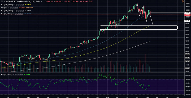Click the icon just left of the MA (100) remove X
The width and height of the screenshot is (191, 98).
(x=21, y=5)
